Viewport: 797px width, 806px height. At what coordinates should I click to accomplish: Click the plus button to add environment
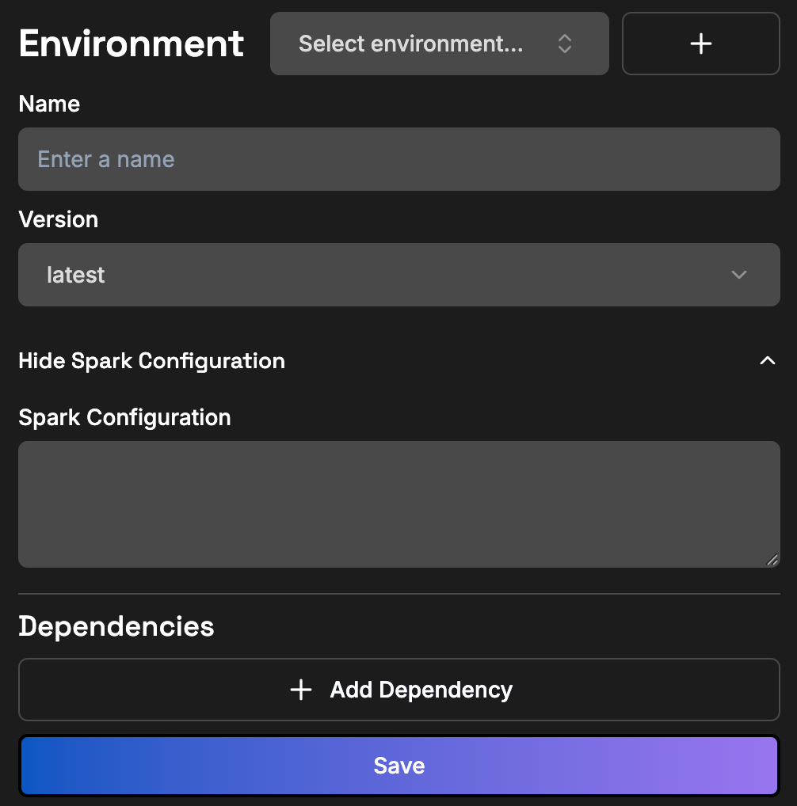click(x=701, y=44)
